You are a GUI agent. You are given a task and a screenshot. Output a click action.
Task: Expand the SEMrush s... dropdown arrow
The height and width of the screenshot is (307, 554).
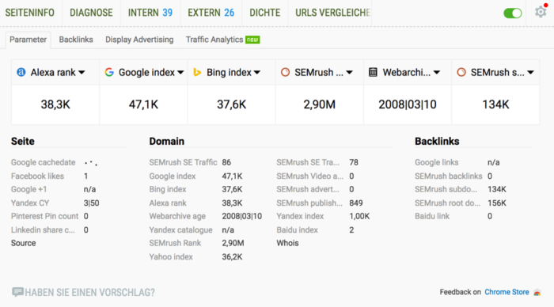[530, 73]
